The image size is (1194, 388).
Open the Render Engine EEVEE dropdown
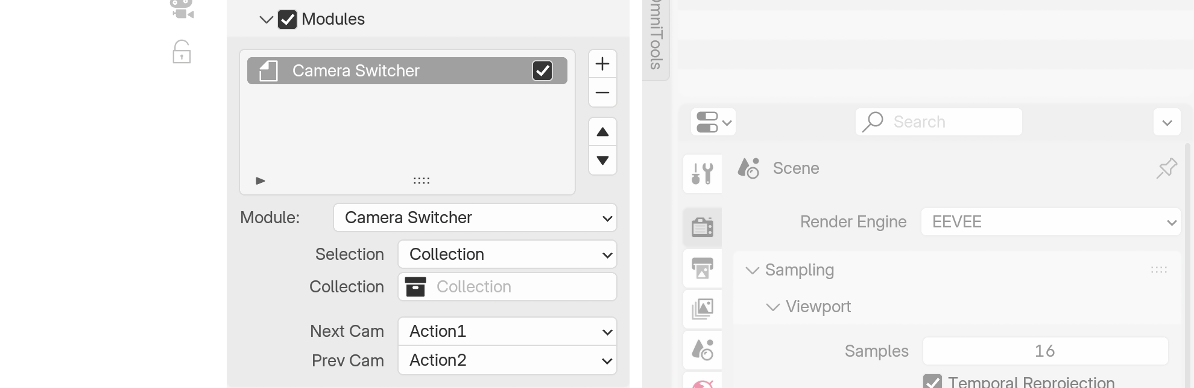1050,222
